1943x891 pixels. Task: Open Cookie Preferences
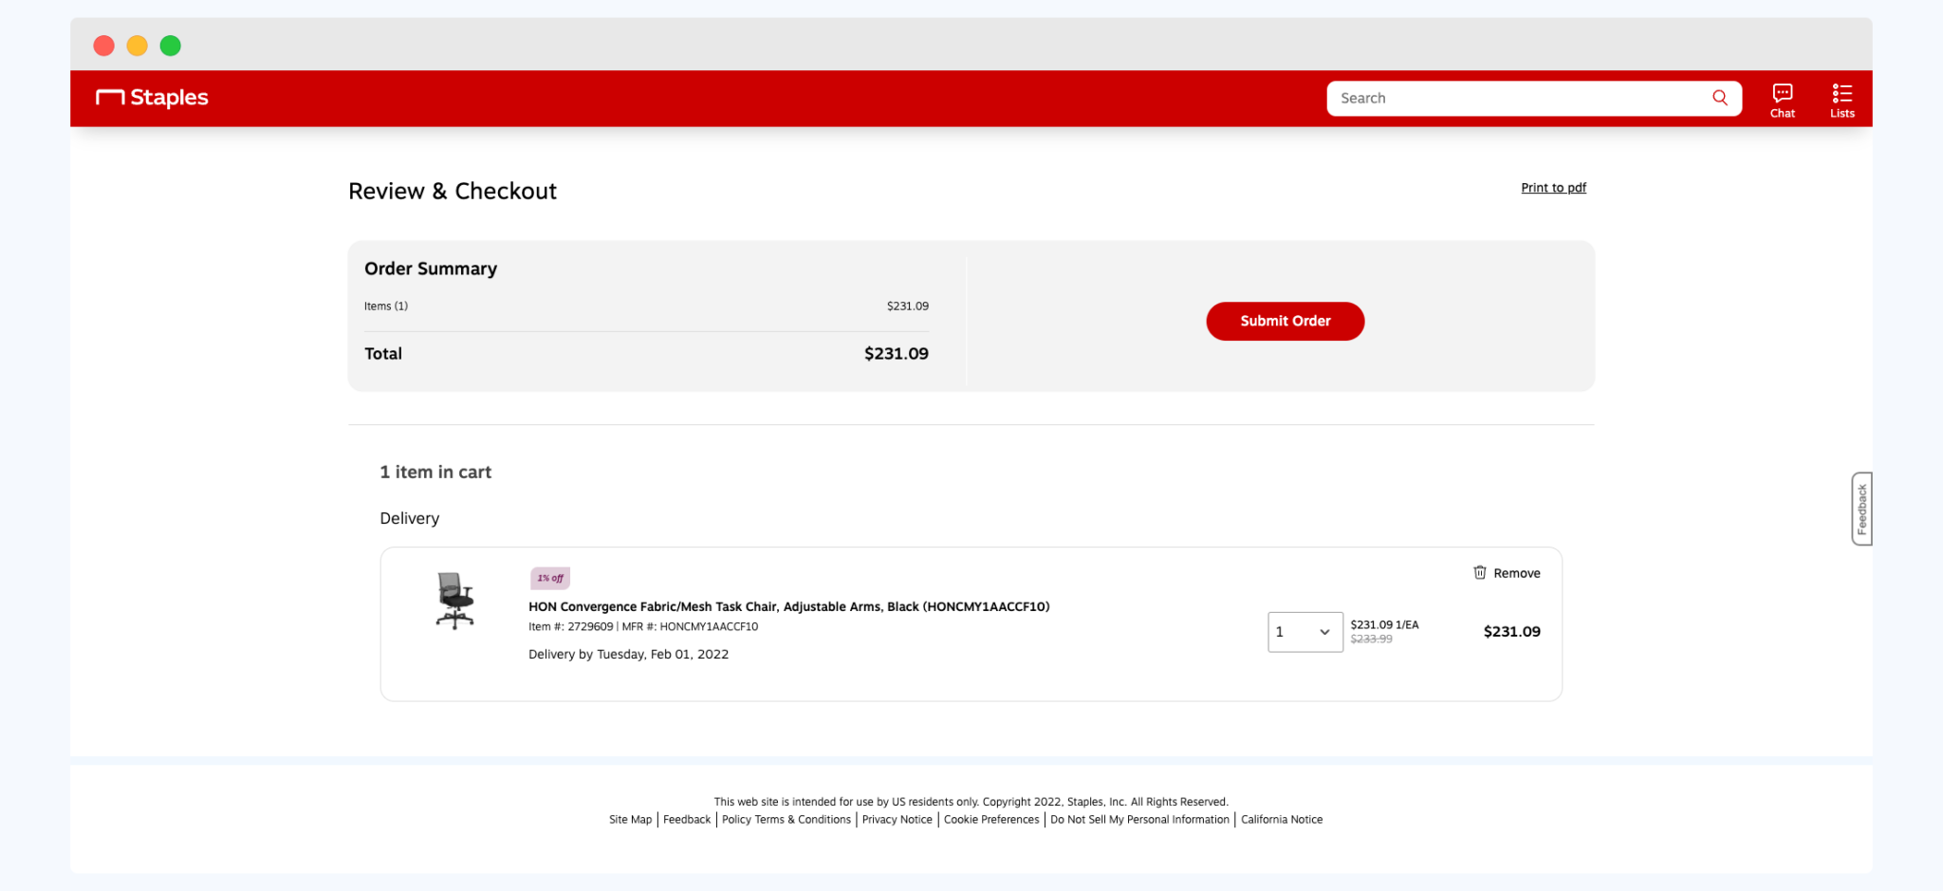990,819
